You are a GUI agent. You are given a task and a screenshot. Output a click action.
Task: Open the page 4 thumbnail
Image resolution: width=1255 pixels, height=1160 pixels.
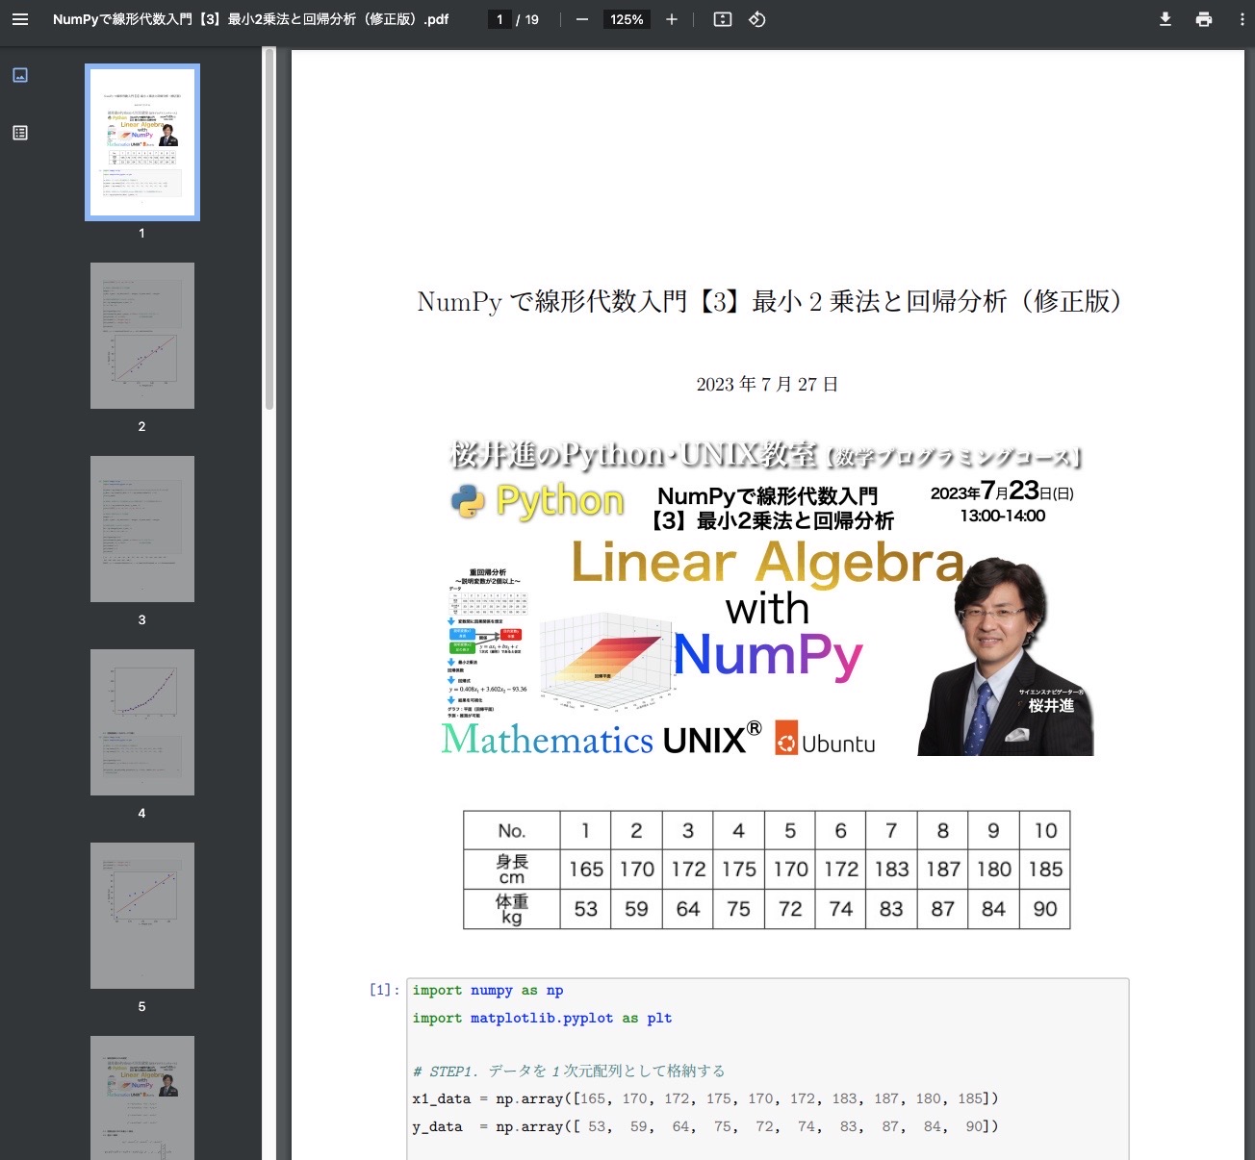(x=142, y=722)
